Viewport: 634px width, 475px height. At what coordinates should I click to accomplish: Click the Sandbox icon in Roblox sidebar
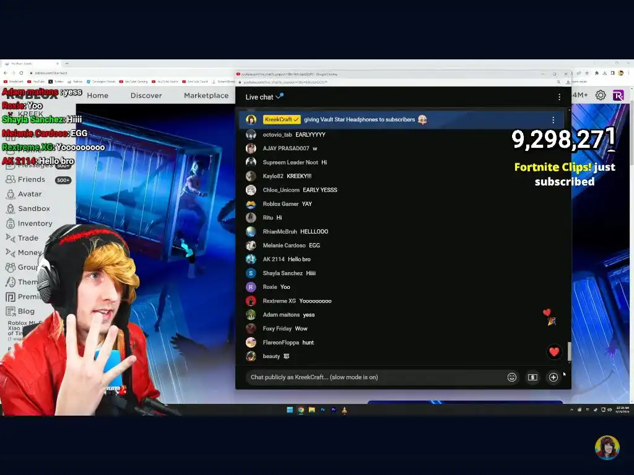point(11,209)
